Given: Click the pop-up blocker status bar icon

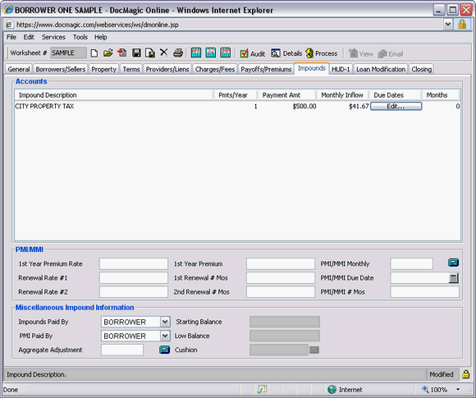Looking at the screenshot, I should (262, 389).
